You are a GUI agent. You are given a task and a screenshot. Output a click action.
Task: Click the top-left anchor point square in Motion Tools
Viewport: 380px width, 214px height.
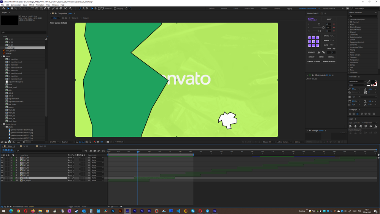click(310, 38)
